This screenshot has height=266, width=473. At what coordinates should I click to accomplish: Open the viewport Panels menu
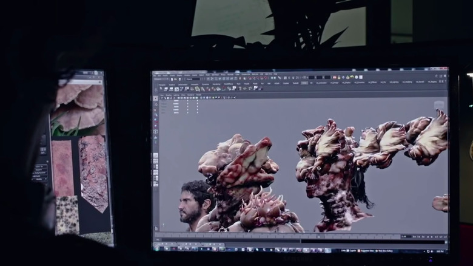(x=199, y=95)
